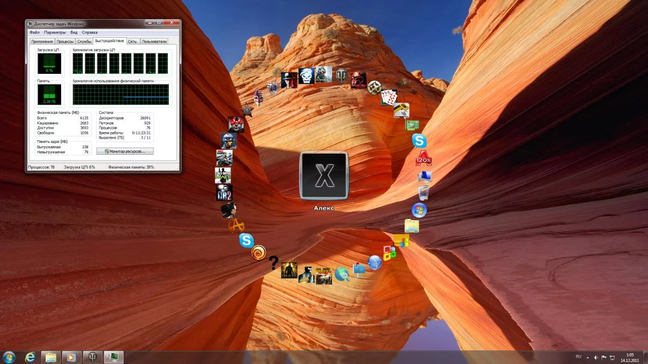Launch the Solitaire playing cards icon
Image resolution: width=648 pixels, height=364 pixels.
[x=389, y=97]
